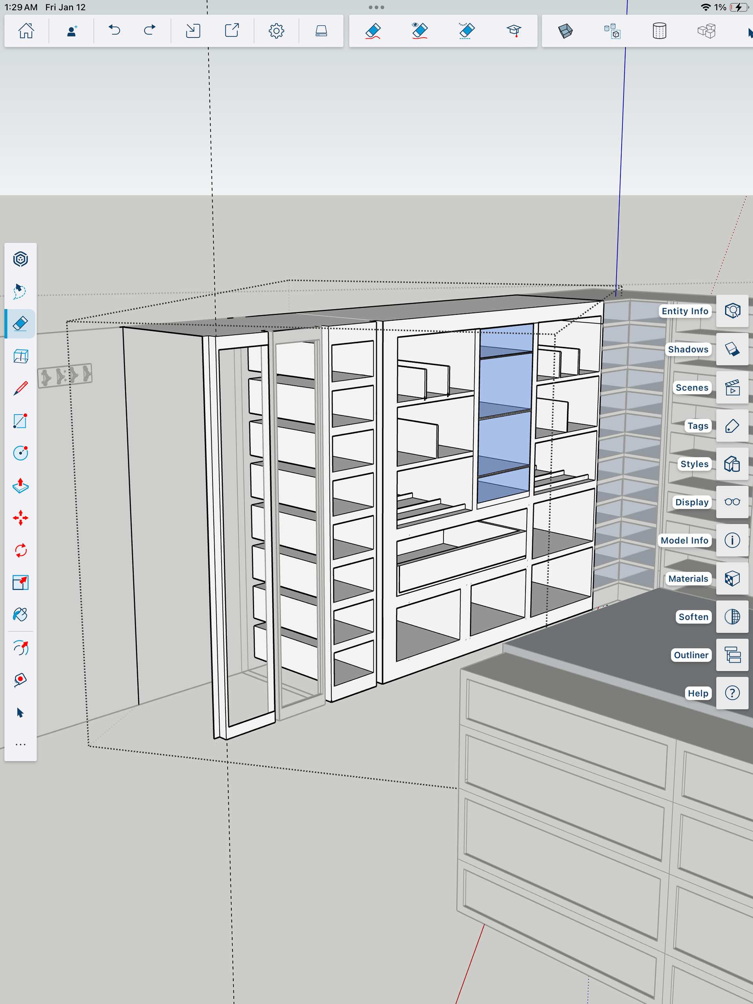Image resolution: width=753 pixels, height=1004 pixels.
Task: Select the Paint Bucket tool
Action: (20, 615)
